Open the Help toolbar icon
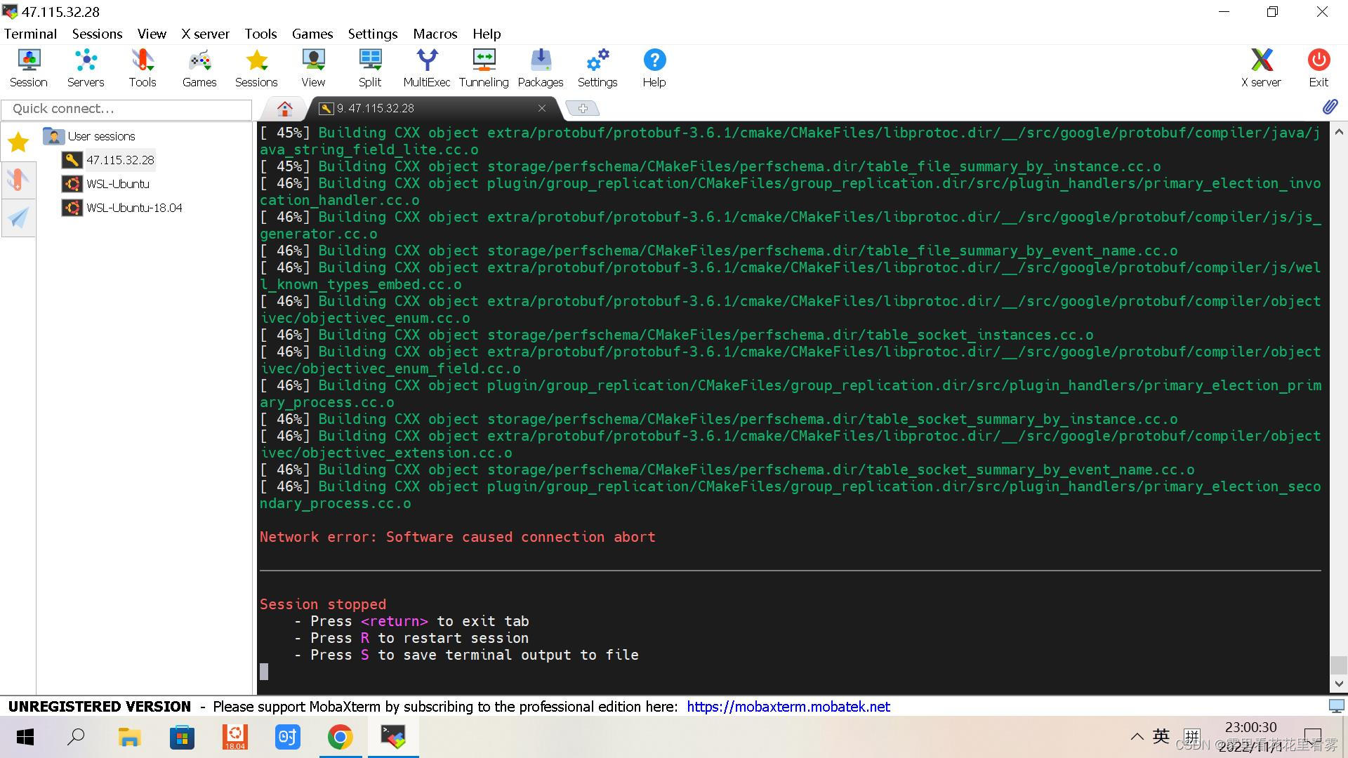Image resolution: width=1348 pixels, height=758 pixels. 654,68
